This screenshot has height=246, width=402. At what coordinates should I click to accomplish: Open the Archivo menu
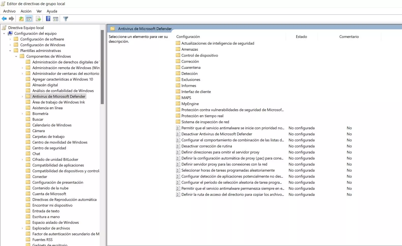click(x=9, y=11)
